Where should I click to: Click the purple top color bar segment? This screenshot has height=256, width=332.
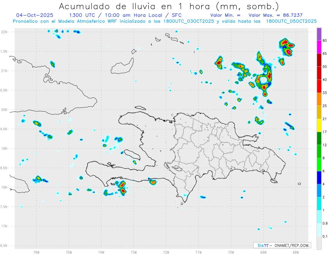(x=319, y=34)
